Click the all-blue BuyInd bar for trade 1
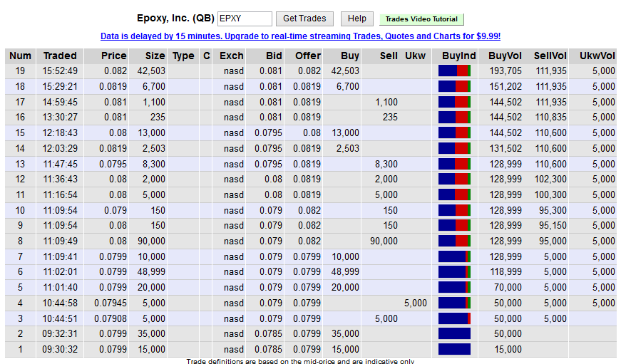This screenshot has height=364, width=621. click(454, 349)
